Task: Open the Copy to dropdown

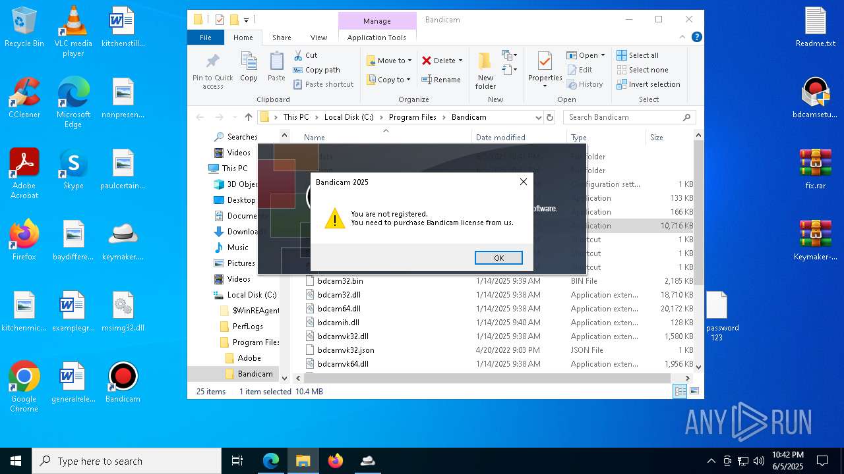Action: tap(388, 80)
